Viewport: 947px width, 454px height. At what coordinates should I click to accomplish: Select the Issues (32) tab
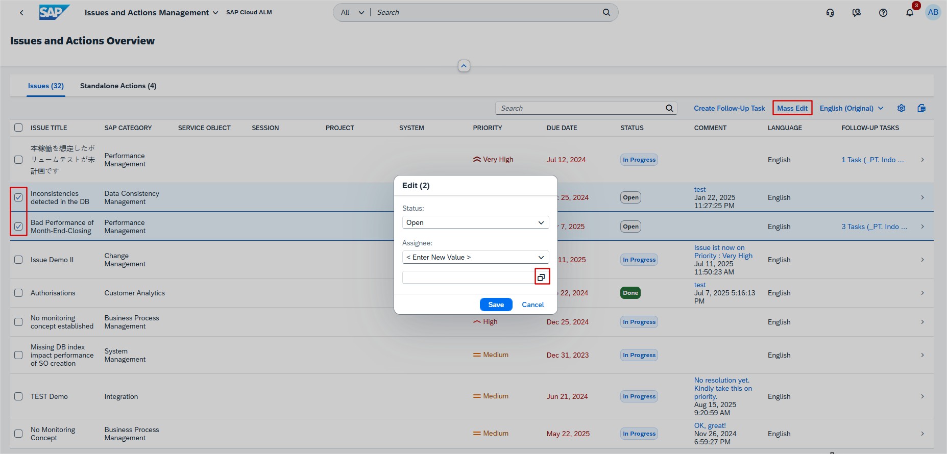(x=46, y=86)
